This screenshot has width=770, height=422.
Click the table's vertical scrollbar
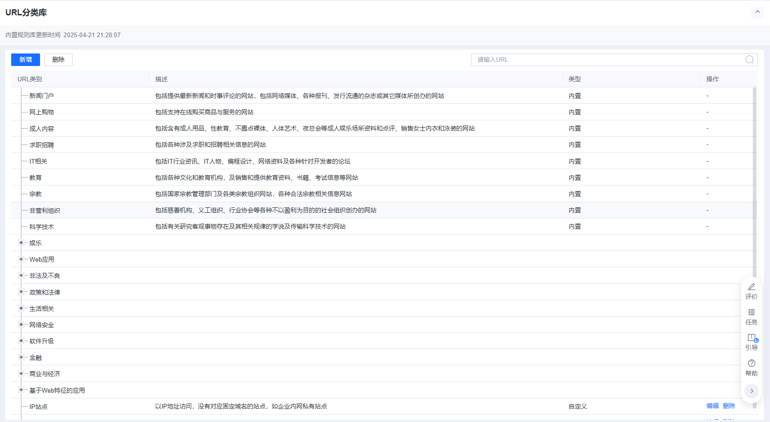click(754, 186)
